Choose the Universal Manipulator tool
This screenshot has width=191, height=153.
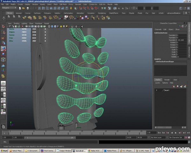(x=3, y=60)
